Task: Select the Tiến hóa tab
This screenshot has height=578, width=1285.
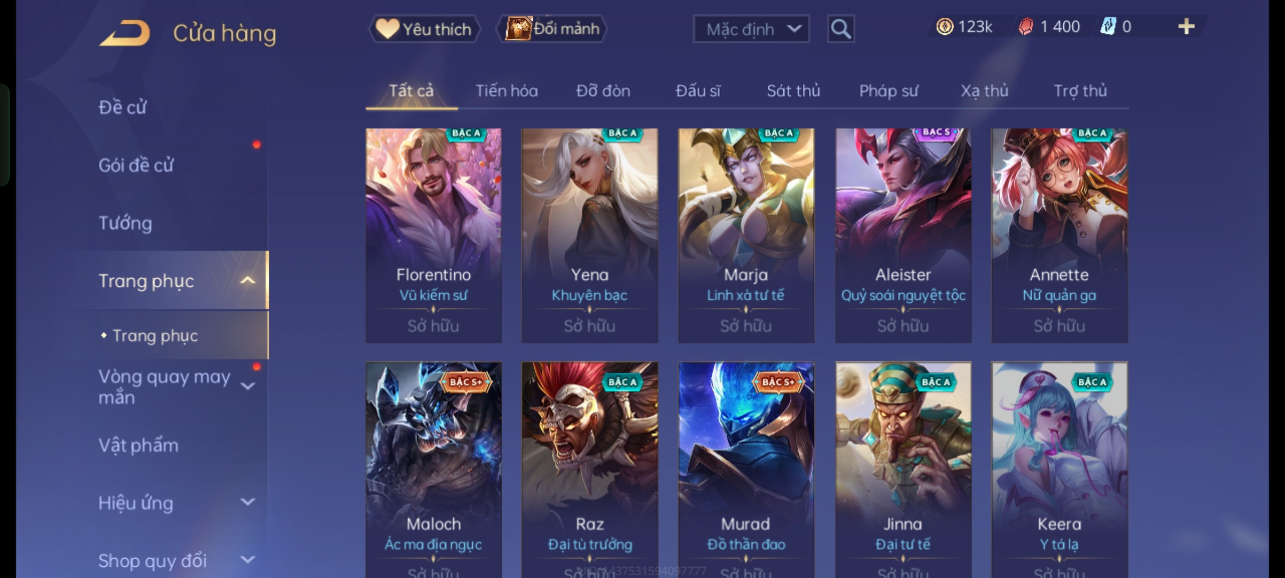Action: coord(507,91)
